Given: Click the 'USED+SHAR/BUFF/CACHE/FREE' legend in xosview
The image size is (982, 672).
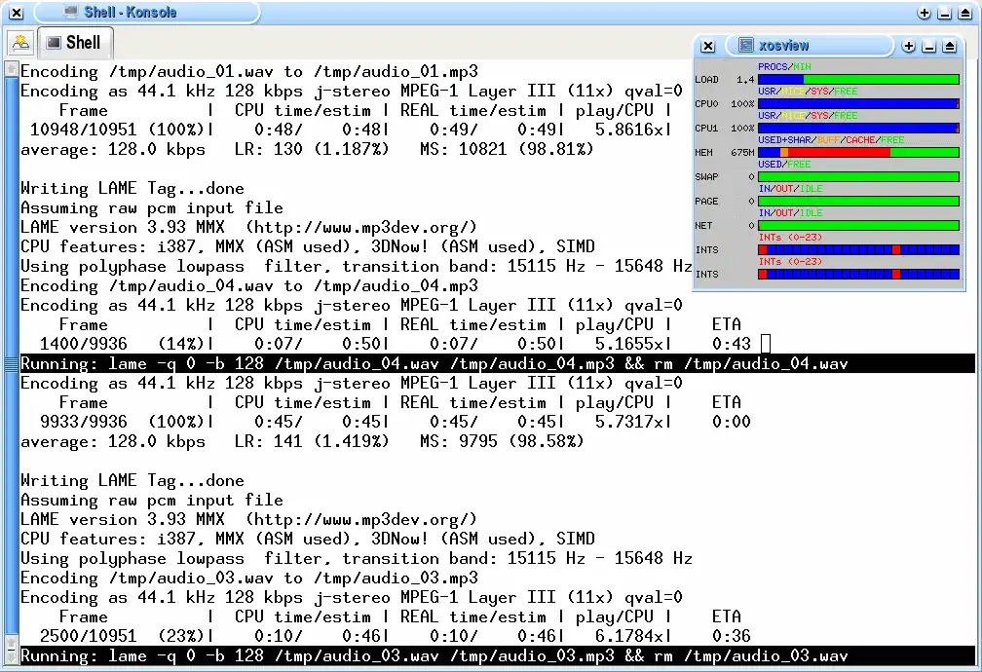Looking at the screenshot, I should point(831,140).
